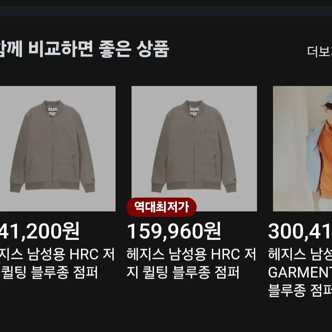Select the price ending in 41,200원
The height and width of the screenshot is (332, 332).
39,231
